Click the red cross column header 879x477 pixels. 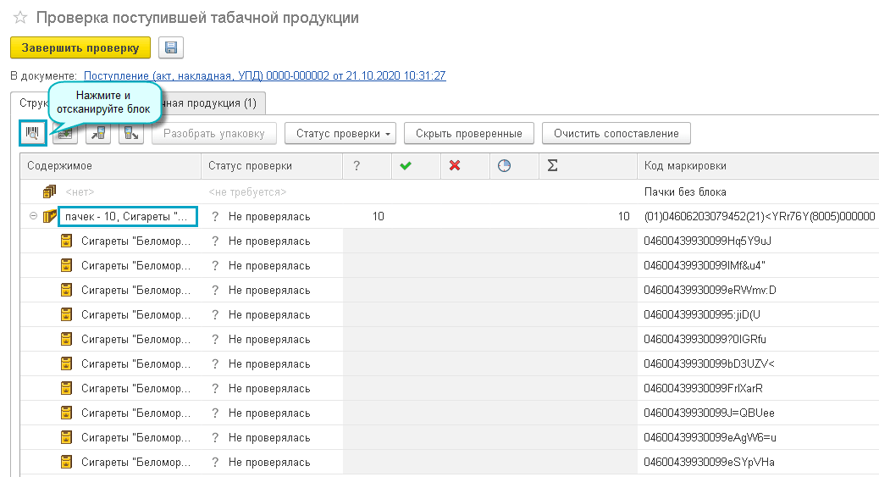click(x=454, y=166)
